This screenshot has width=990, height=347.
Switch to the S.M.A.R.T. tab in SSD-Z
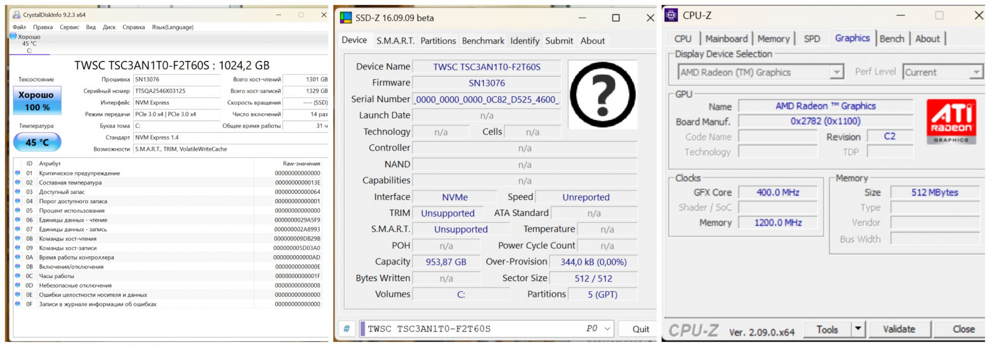pos(395,41)
